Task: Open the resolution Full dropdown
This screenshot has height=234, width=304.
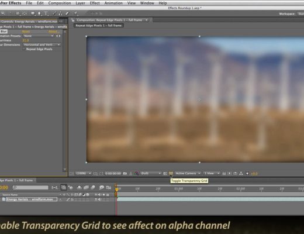Action: 151,173
